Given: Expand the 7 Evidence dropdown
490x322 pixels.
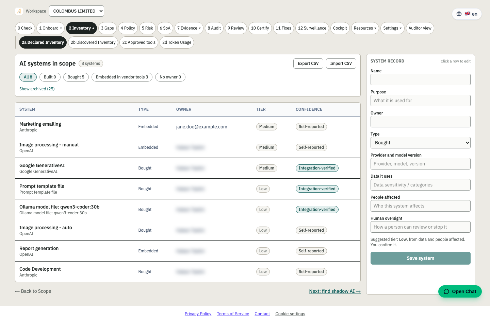Looking at the screenshot, I should tap(189, 28).
